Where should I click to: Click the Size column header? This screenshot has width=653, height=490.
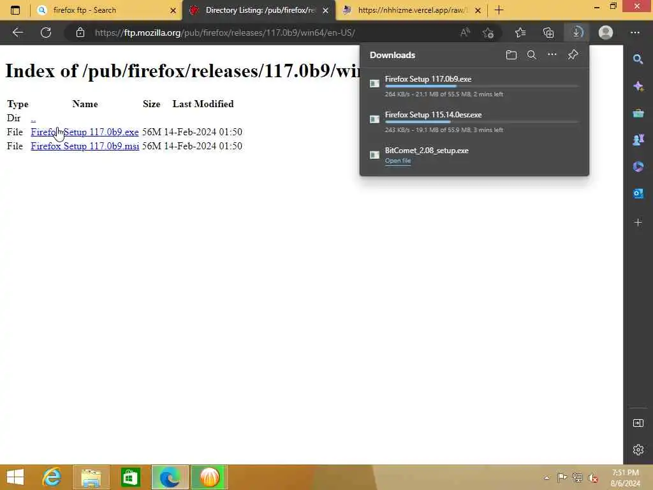click(152, 104)
